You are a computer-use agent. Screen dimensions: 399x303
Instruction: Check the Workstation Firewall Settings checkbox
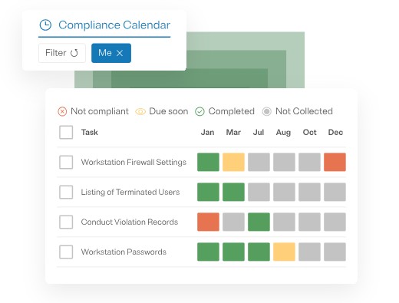[66, 162]
